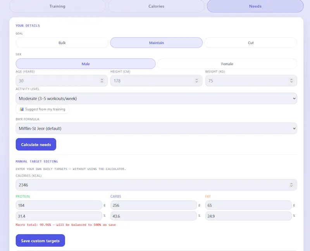Click the bar chart icon in Suggest button
Screen dimensions: 310x251
[x=22, y=109]
